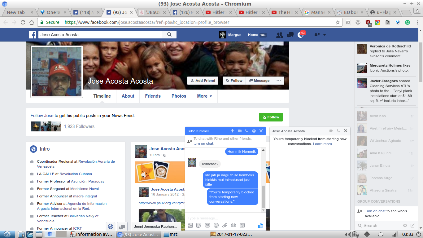Screen dimensions: 423x238
Task: Click 'Turn on chat' link in sidebar
Action: 375,211
